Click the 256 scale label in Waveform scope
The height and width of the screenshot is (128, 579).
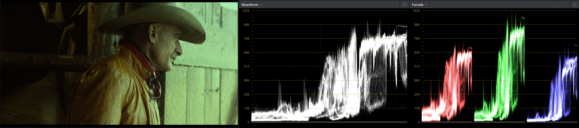click(246, 95)
